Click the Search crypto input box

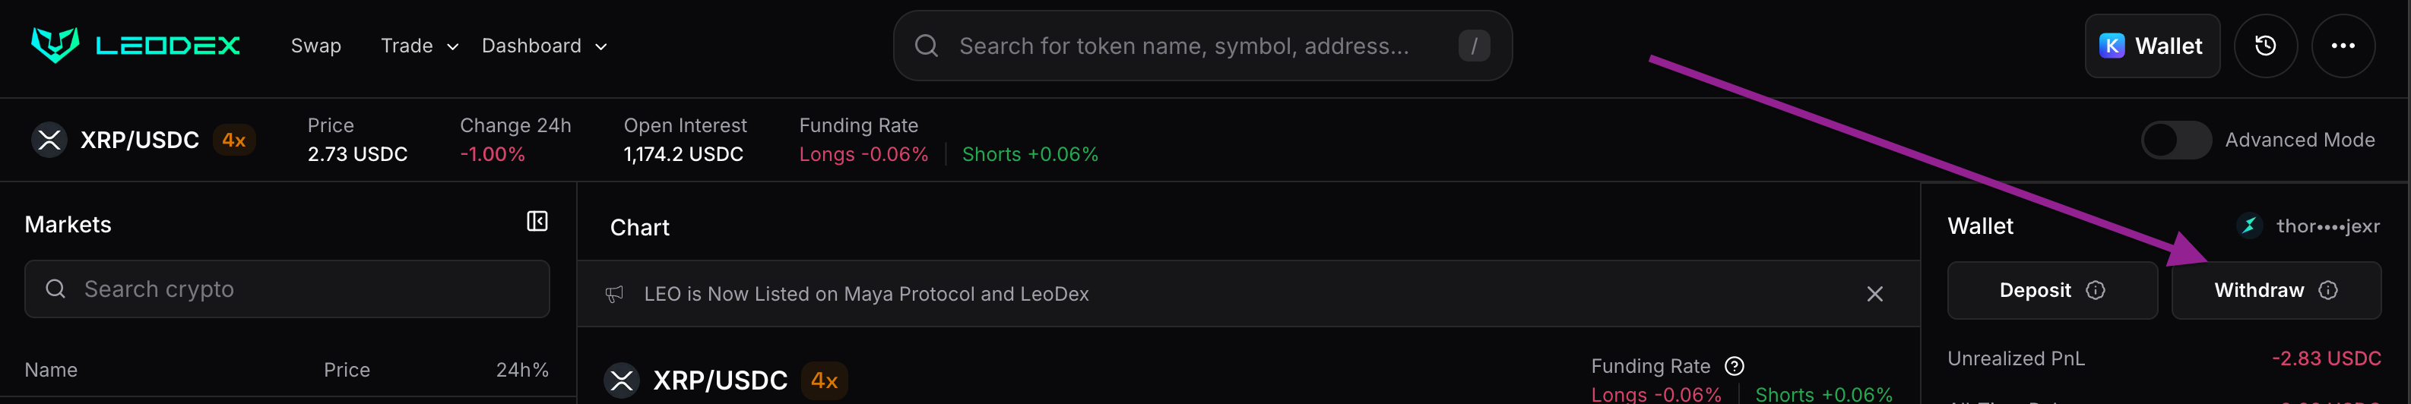[x=287, y=289]
